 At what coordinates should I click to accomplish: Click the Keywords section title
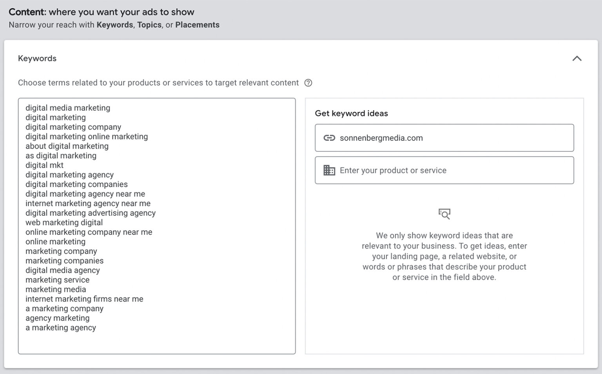(37, 59)
